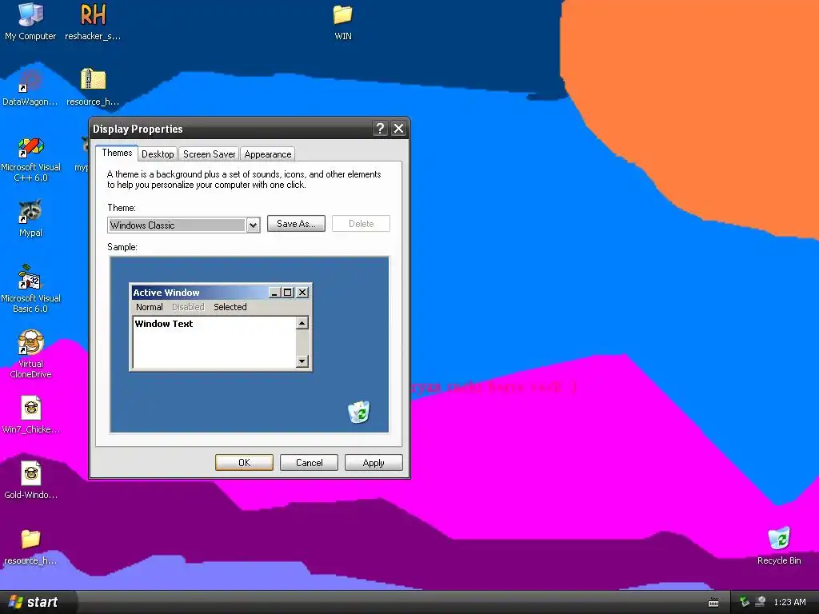Click the Display Properties title bar
Image resolution: width=819 pixels, height=614 pixels.
231,129
